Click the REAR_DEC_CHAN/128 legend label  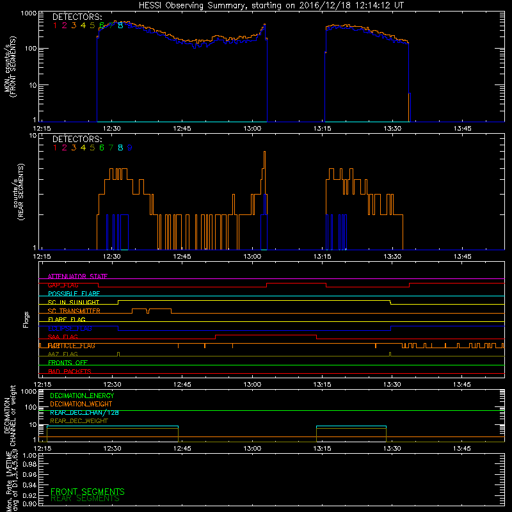[x=84, y=412]
